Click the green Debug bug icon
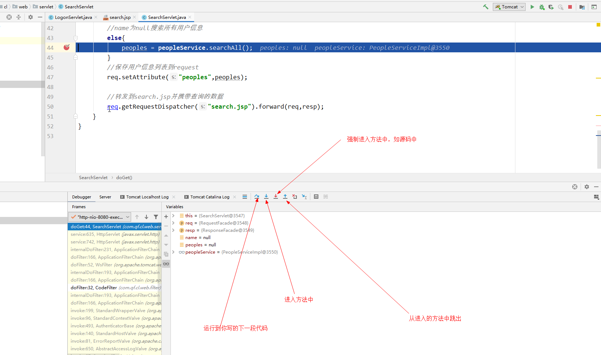Image resolution: width=601 pixels, height=355 pixels. tap(542, 7)
